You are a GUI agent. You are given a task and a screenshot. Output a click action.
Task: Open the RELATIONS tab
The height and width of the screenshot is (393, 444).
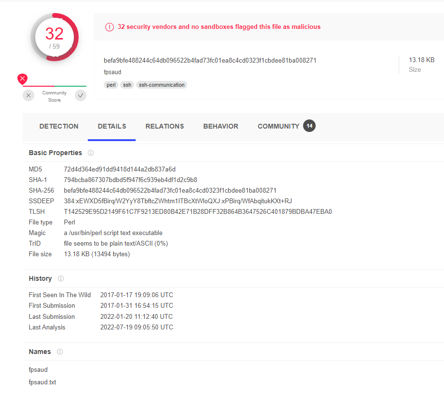165,126
